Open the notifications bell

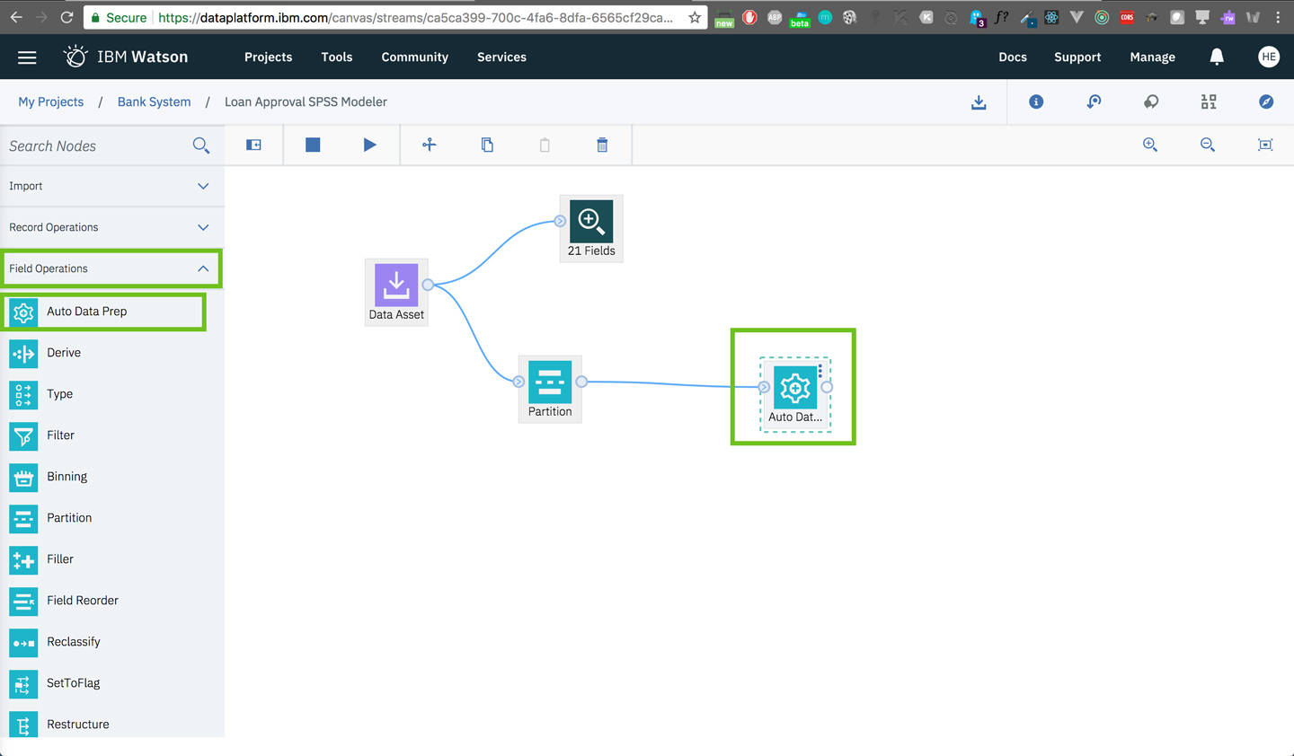(x=1217, y=57)
